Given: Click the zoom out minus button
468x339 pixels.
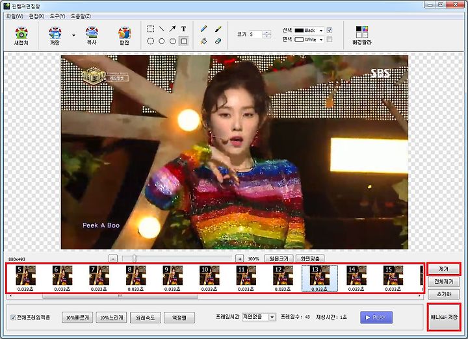Looking at the screenshot, I should click(113, 258).
